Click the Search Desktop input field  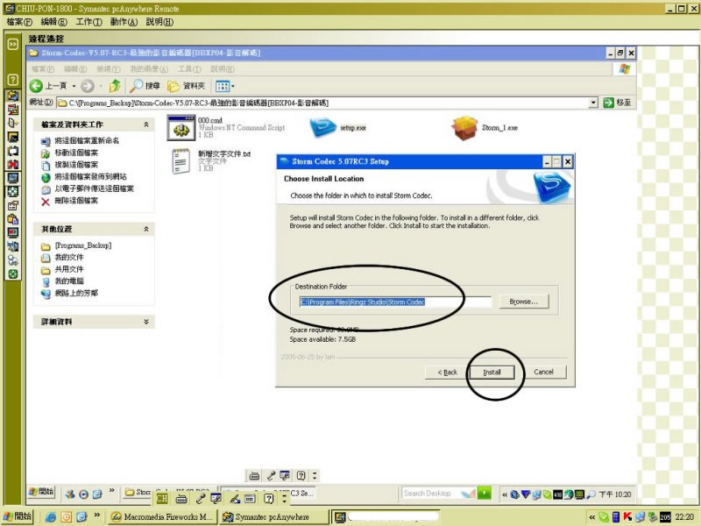432,494
